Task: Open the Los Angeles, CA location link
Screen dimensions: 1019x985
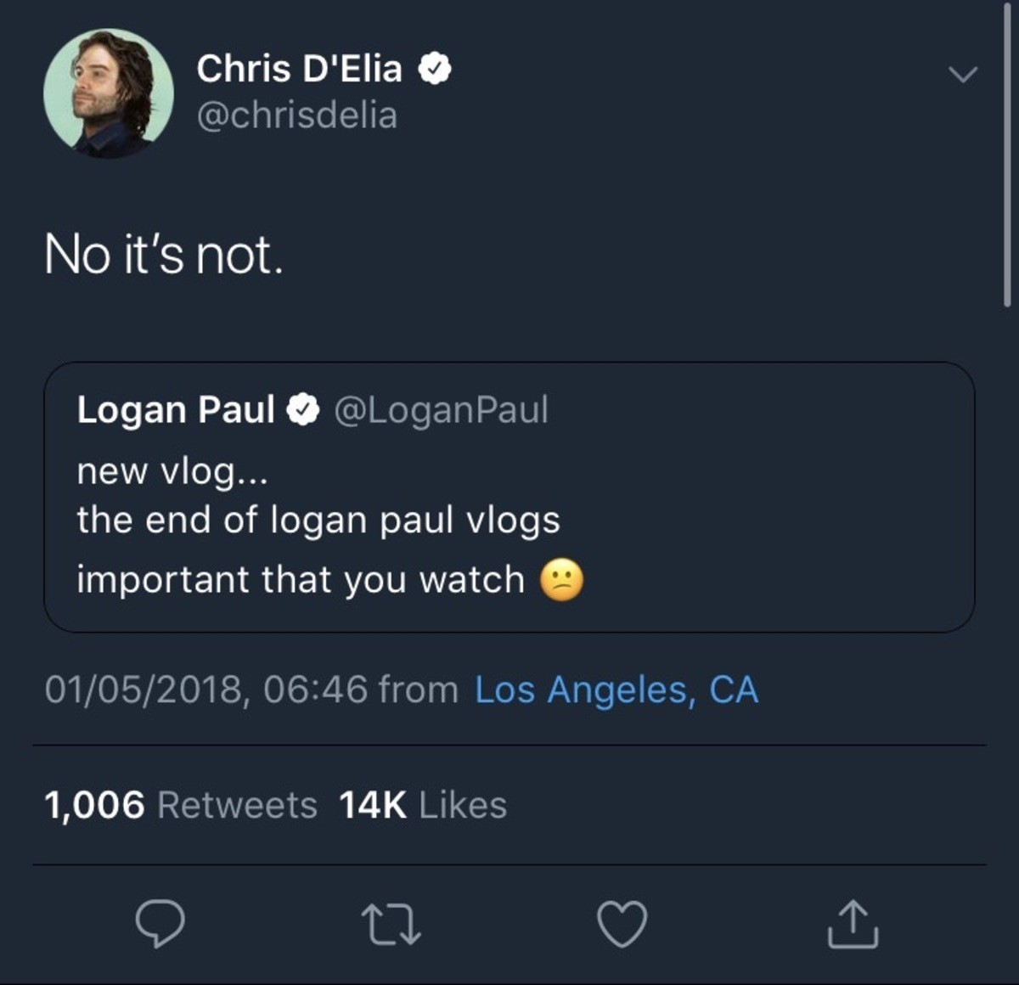Action: point(616,689)
